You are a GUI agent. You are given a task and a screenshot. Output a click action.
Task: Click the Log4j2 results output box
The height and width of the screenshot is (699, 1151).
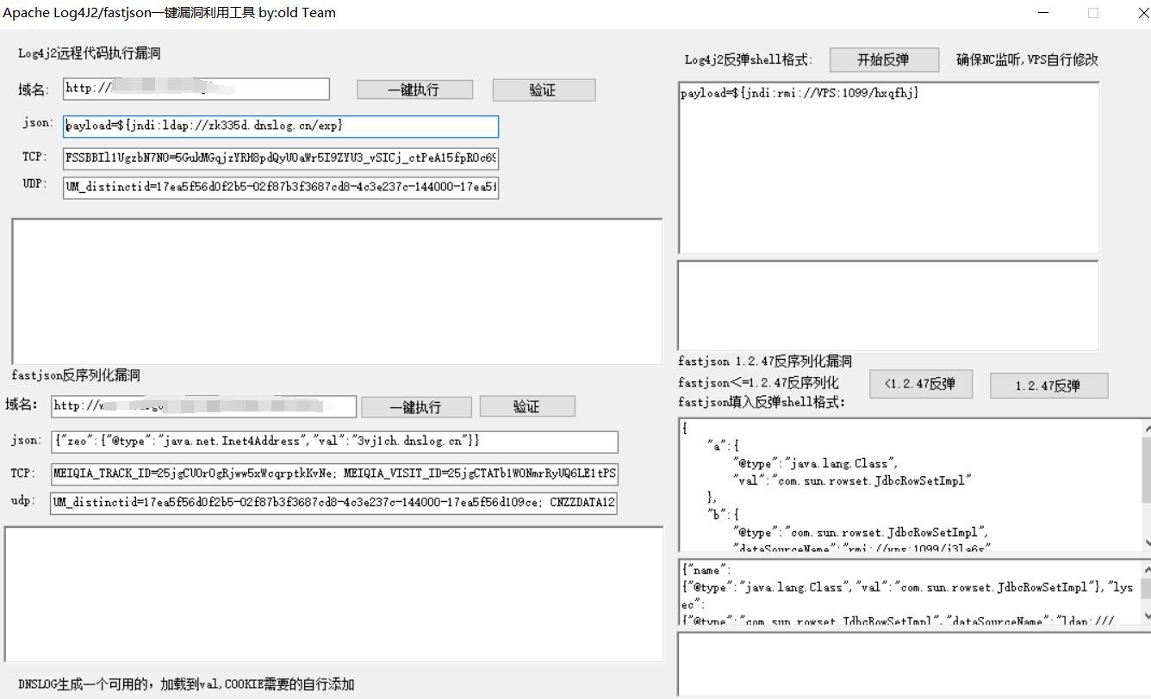tap(337, 291)
